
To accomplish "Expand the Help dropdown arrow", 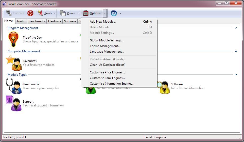I will [120, 13].
